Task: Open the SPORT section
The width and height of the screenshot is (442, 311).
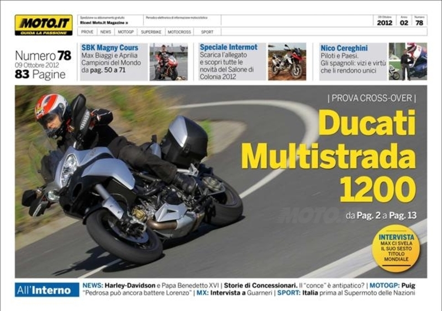Action: [x=207, y=32]
